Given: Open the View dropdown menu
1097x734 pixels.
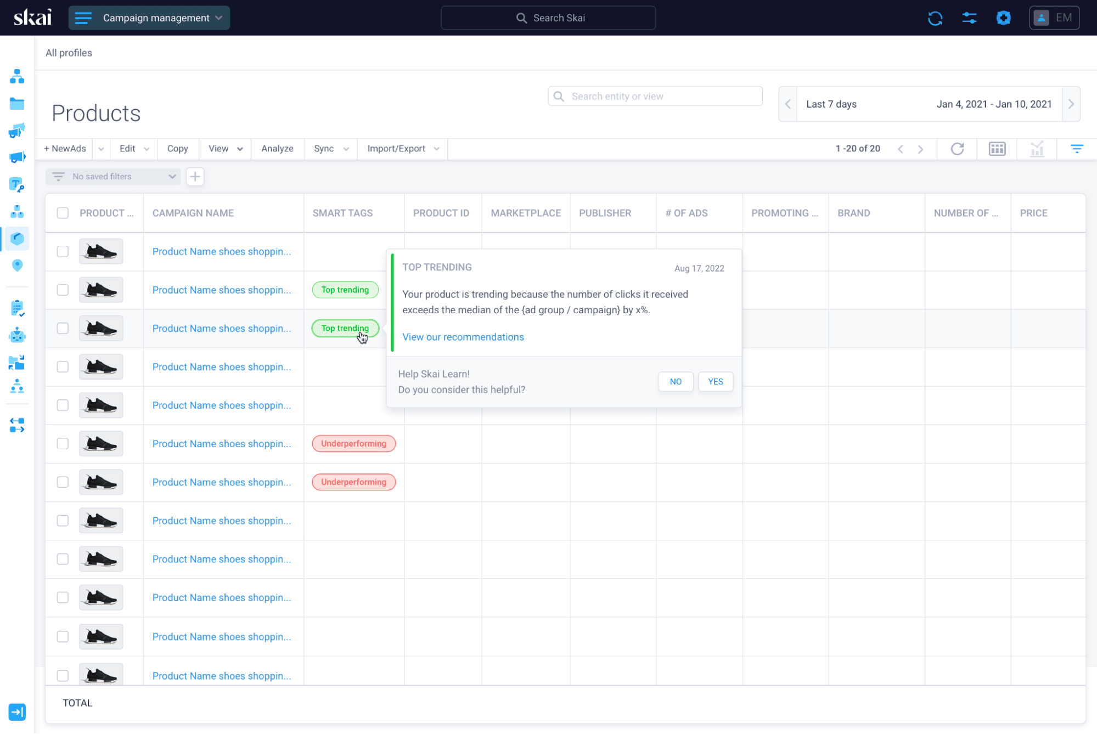Looking at the screenshot, I should tap(225, 149).
